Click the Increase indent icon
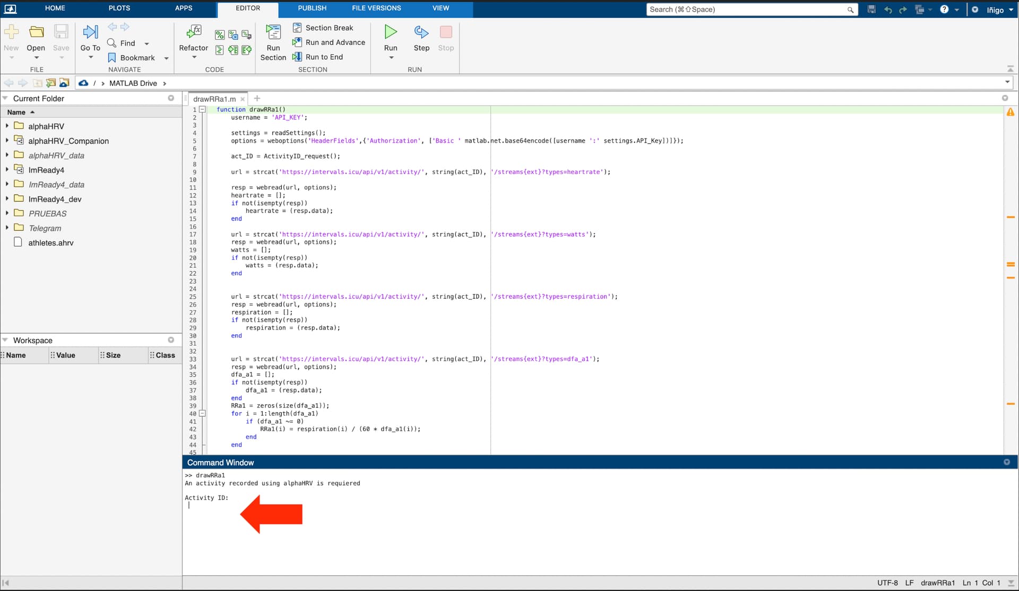Image resolution: width=1019 pixels, height=591 pixels. [233, 50]
